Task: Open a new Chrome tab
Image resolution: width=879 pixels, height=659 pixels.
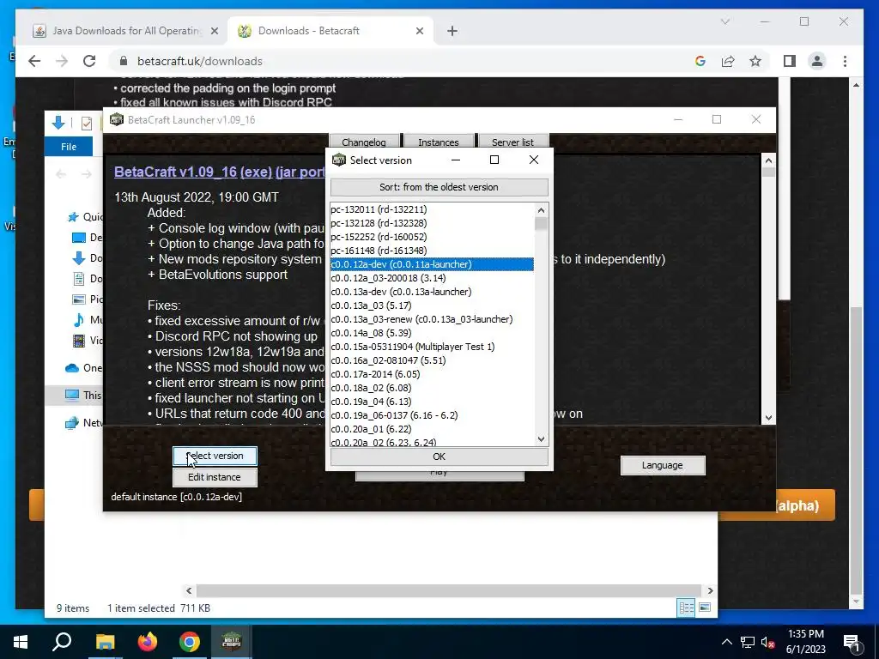Action: click(452, 31)
